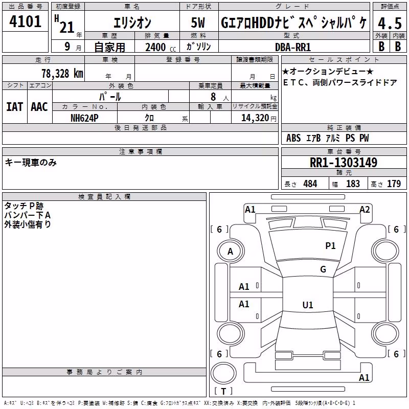Click the fuel type ガソリン
Viewport: 409px width, 409px height.
click(198, 47)
